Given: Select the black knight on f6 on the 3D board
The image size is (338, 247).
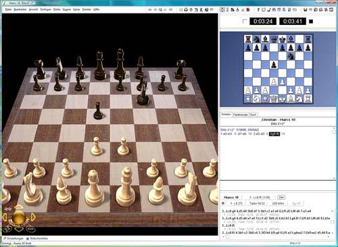Looking at the screenshot, I should [x=143, y=94].
